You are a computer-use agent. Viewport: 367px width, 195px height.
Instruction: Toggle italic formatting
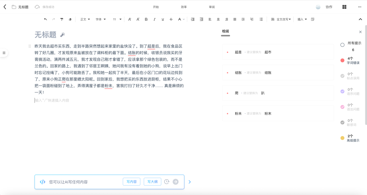(x=155, y=19)
